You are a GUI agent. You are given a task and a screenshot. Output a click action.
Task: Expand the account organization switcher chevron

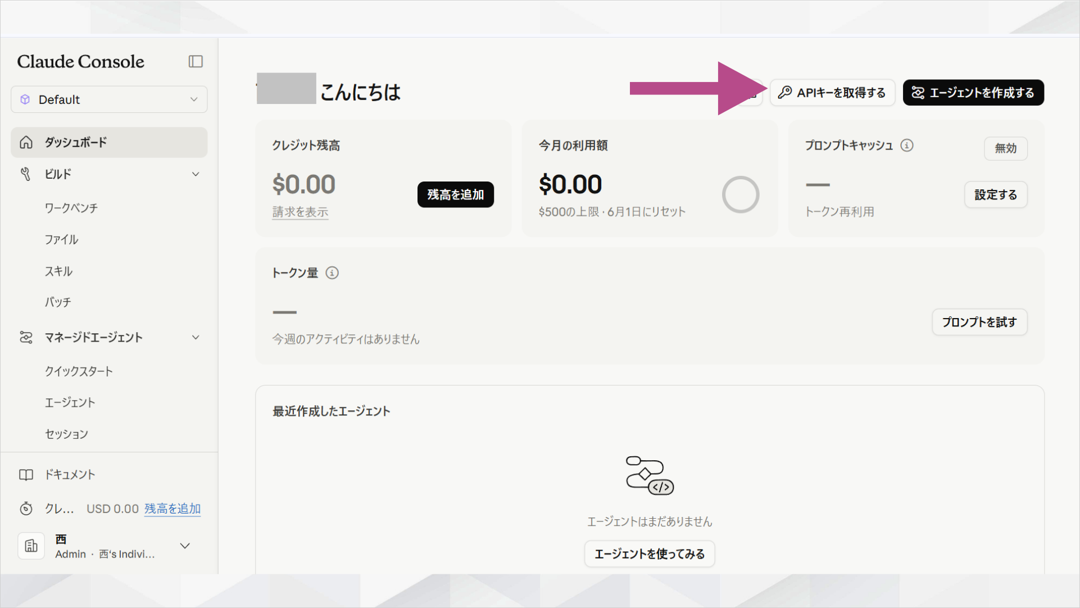click(x=185, y=546)
